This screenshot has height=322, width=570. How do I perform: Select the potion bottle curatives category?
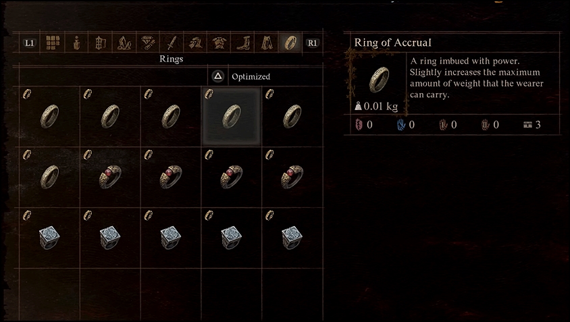76,43
